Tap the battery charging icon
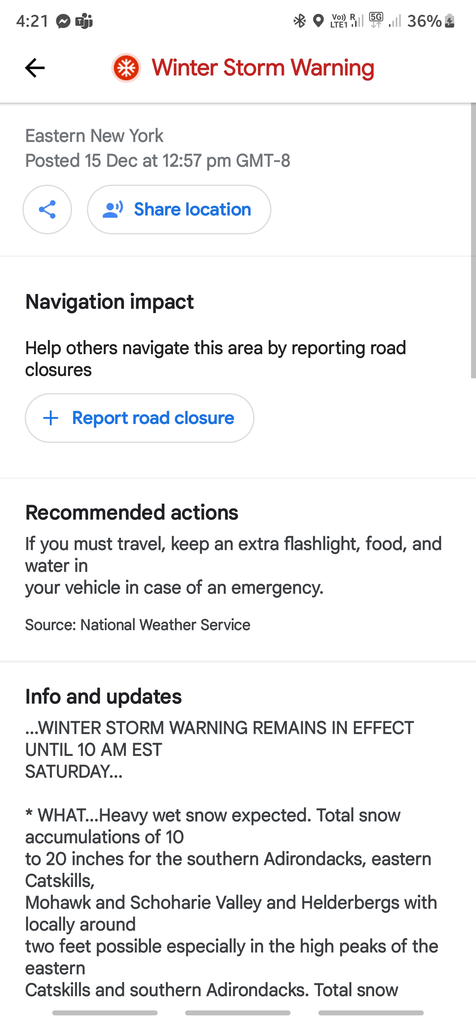The height and width of the screenshot is (1022, 476). [450, 21]
